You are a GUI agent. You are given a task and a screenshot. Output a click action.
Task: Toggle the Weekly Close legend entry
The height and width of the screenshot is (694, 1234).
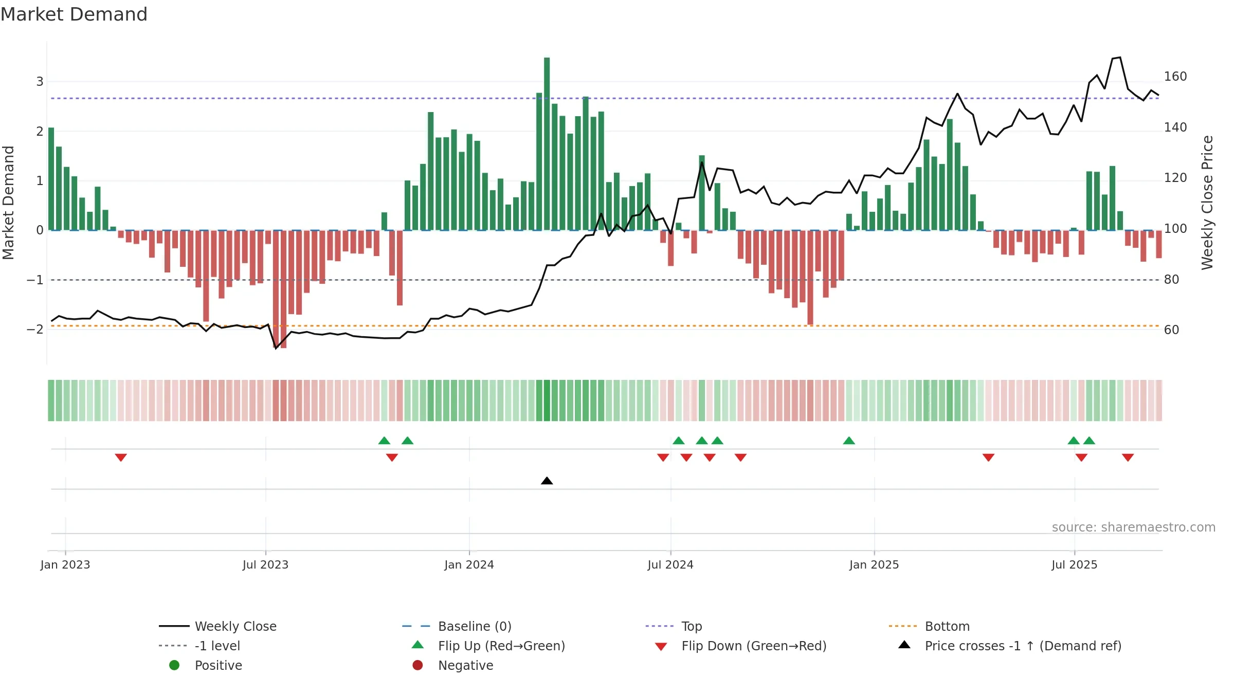[218, 626]
